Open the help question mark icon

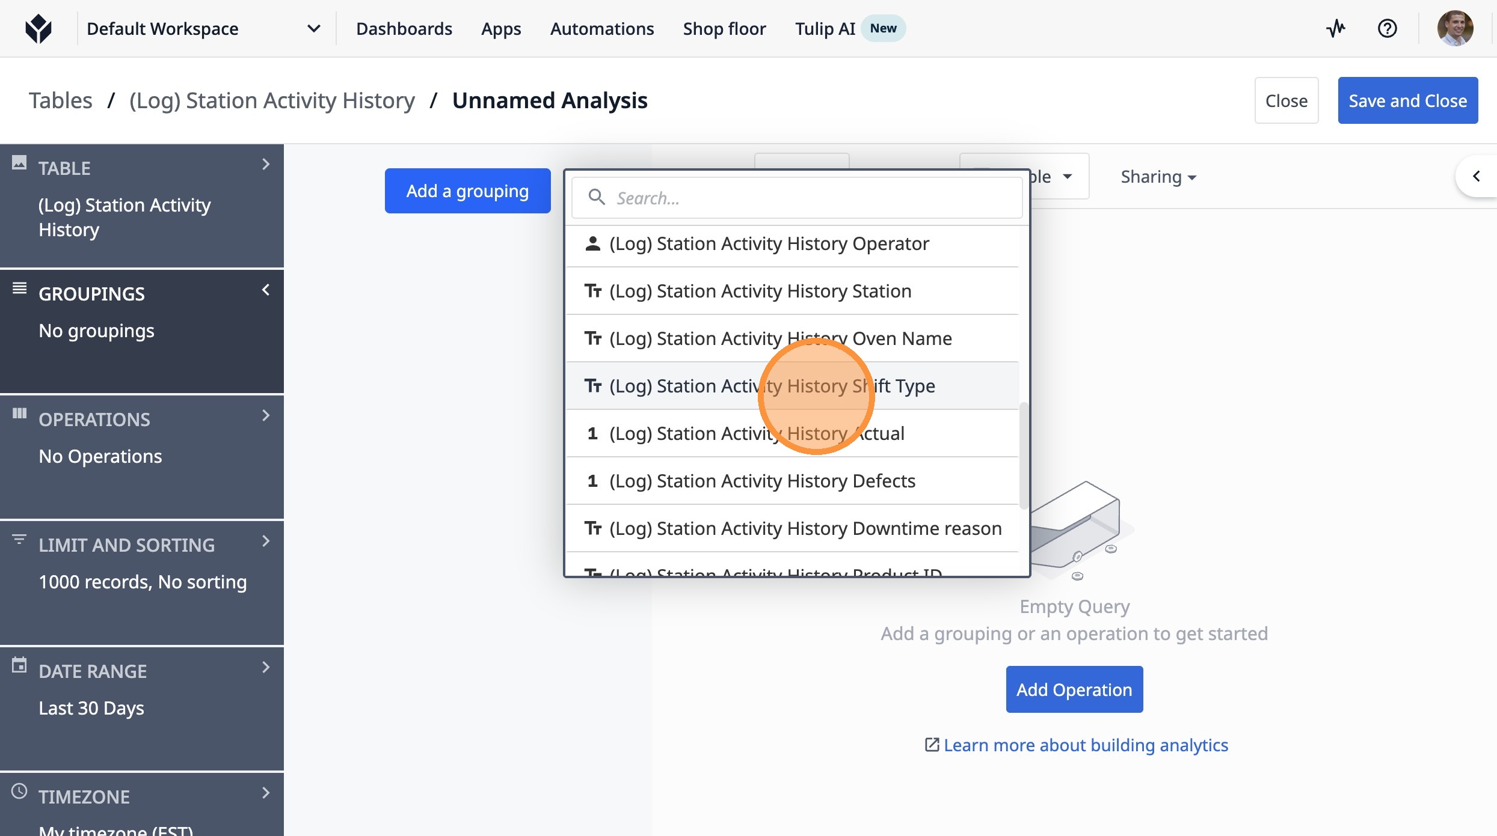pyautogui.click(x=1387, y=28)
